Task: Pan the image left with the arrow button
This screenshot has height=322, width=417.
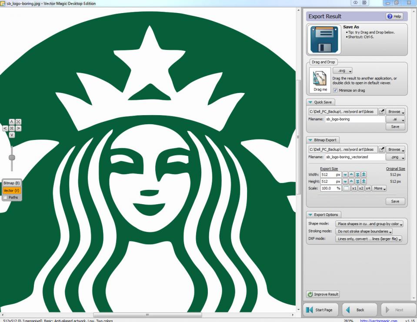Action: tap(5, 128)
